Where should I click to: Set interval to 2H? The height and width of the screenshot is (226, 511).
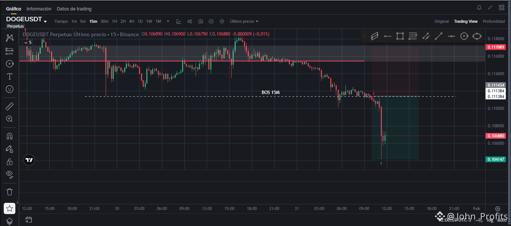point(123,21)
